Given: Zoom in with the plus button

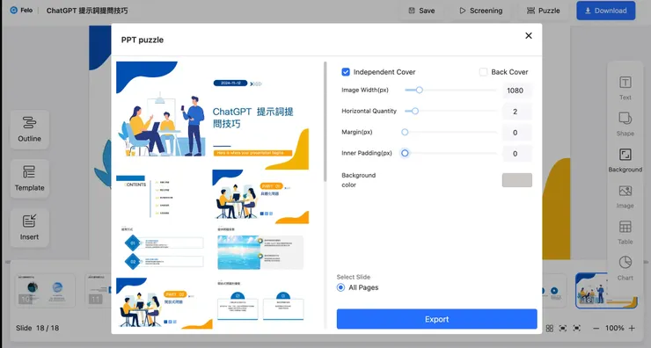Looking at the screenshot, I should [632, 328].
